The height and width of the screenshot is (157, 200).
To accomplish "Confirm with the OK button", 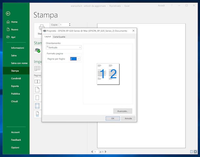I will point(113,118).
